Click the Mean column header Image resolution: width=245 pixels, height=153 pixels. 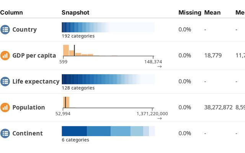[x=212, y=13]
